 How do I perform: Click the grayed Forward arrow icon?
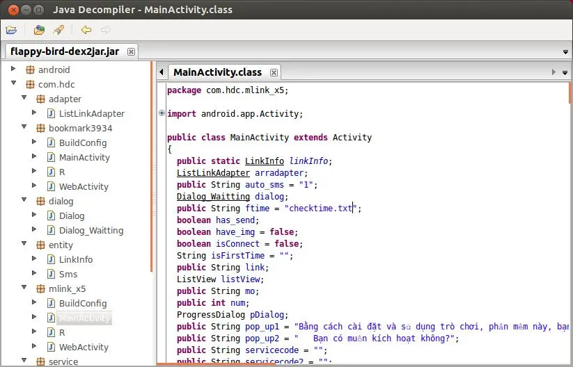click(106, 30)
